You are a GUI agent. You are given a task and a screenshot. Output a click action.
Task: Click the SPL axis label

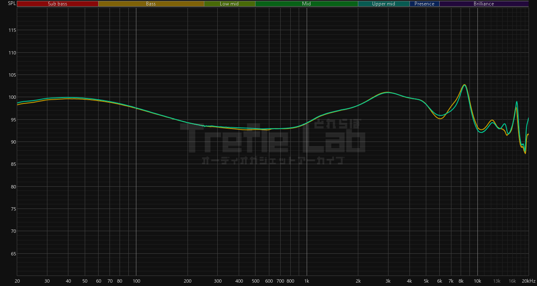[12, 4]
